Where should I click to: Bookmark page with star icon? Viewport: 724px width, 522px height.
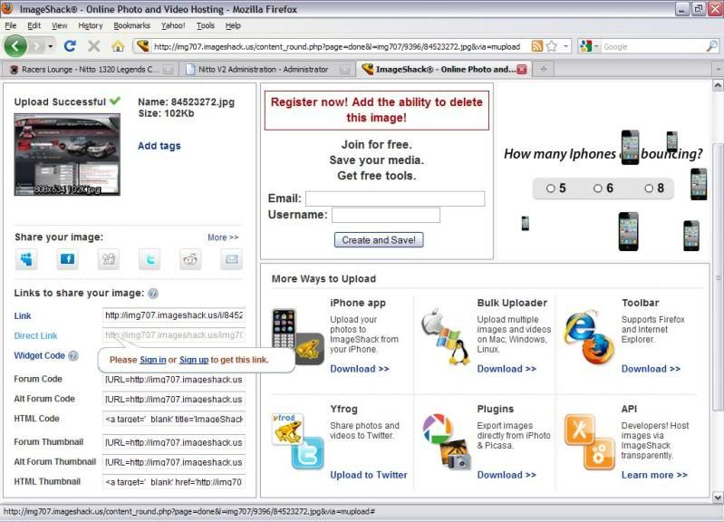click(x=552, y=46)
